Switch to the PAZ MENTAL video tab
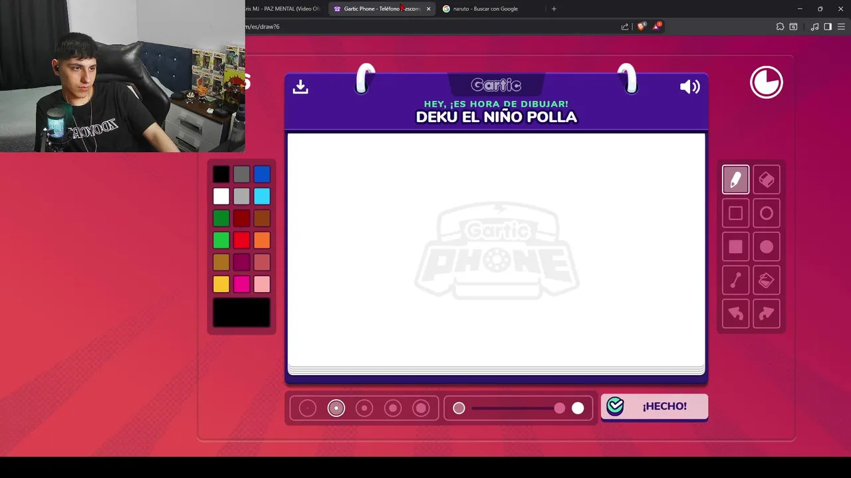851x478 pixels. click(x=283, y=9)
